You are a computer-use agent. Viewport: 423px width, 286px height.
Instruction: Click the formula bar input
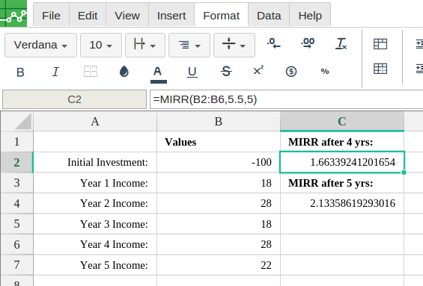point(286,99)
